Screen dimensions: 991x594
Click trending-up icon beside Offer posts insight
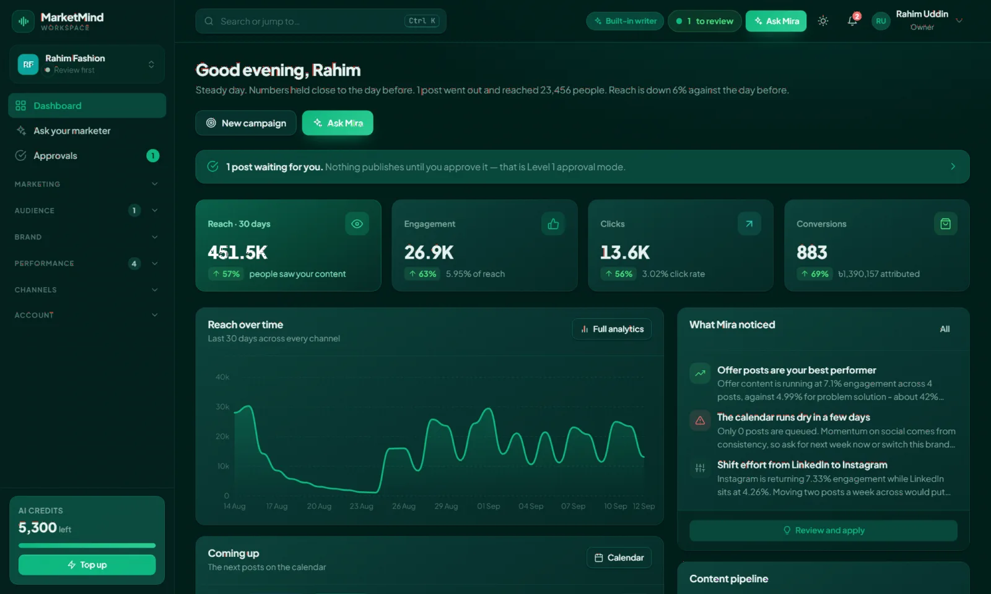700,373
